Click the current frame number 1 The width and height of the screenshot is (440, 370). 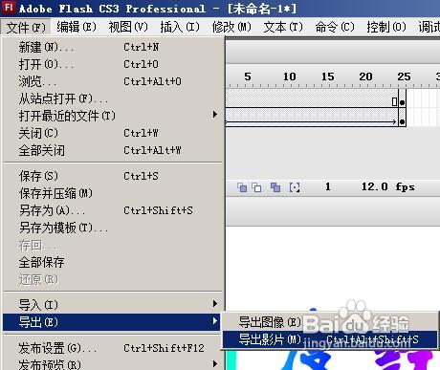328,186
